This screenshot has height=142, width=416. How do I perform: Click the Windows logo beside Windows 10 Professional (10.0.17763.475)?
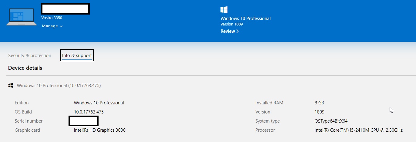coord(11,86)
